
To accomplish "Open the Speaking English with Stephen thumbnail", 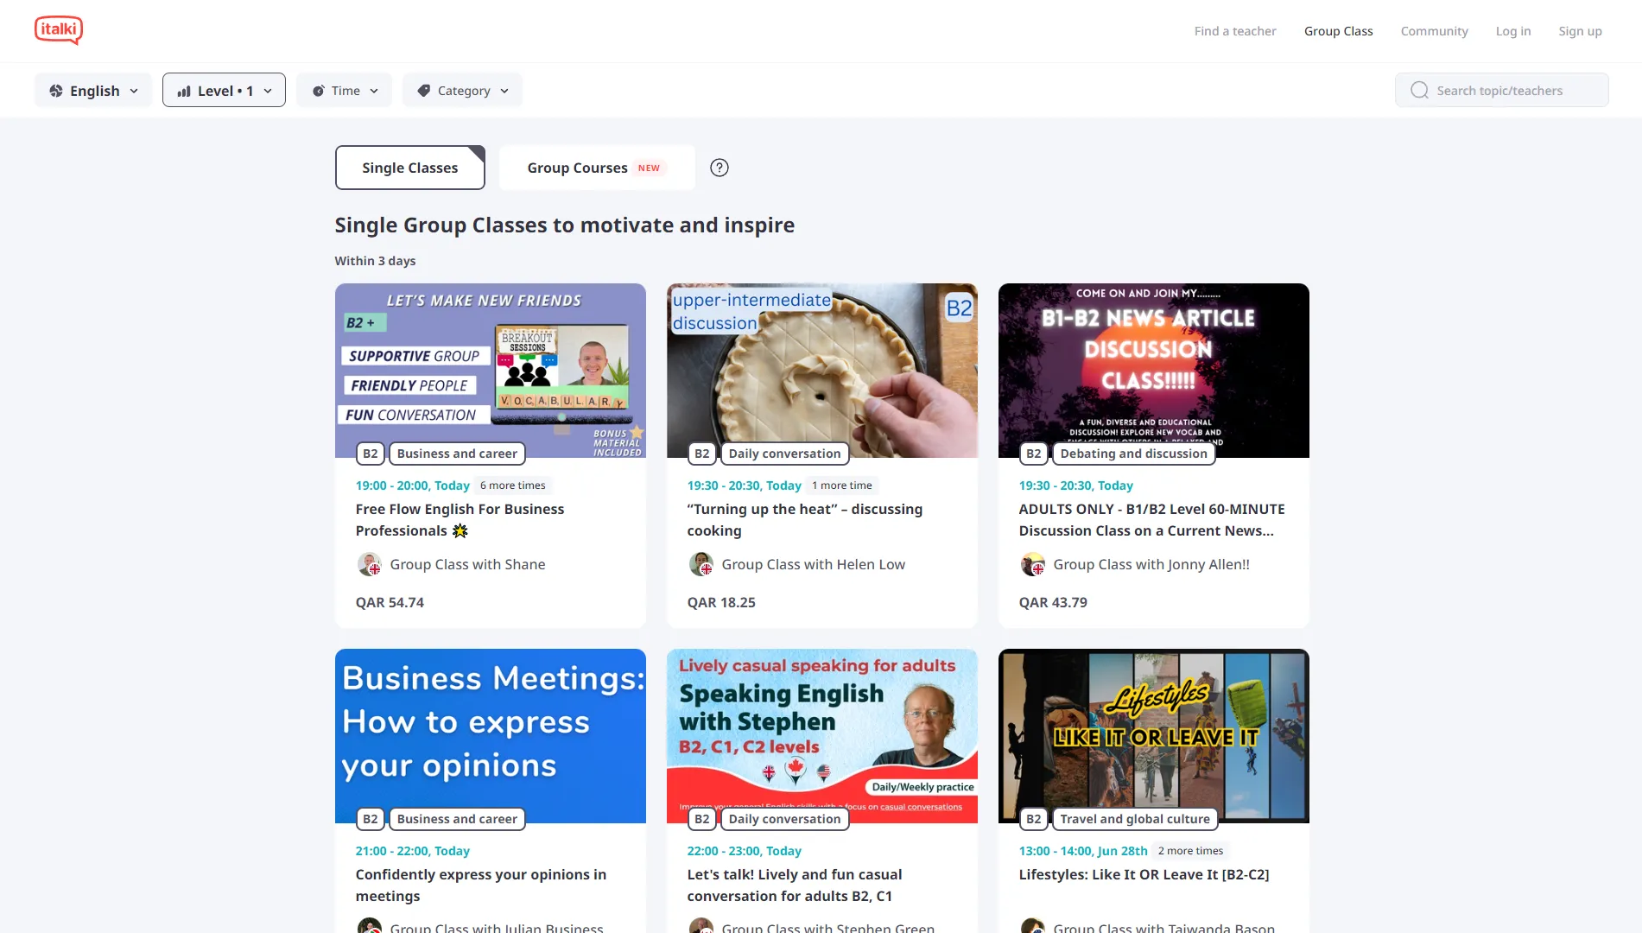I will click(x=822, y=736).
